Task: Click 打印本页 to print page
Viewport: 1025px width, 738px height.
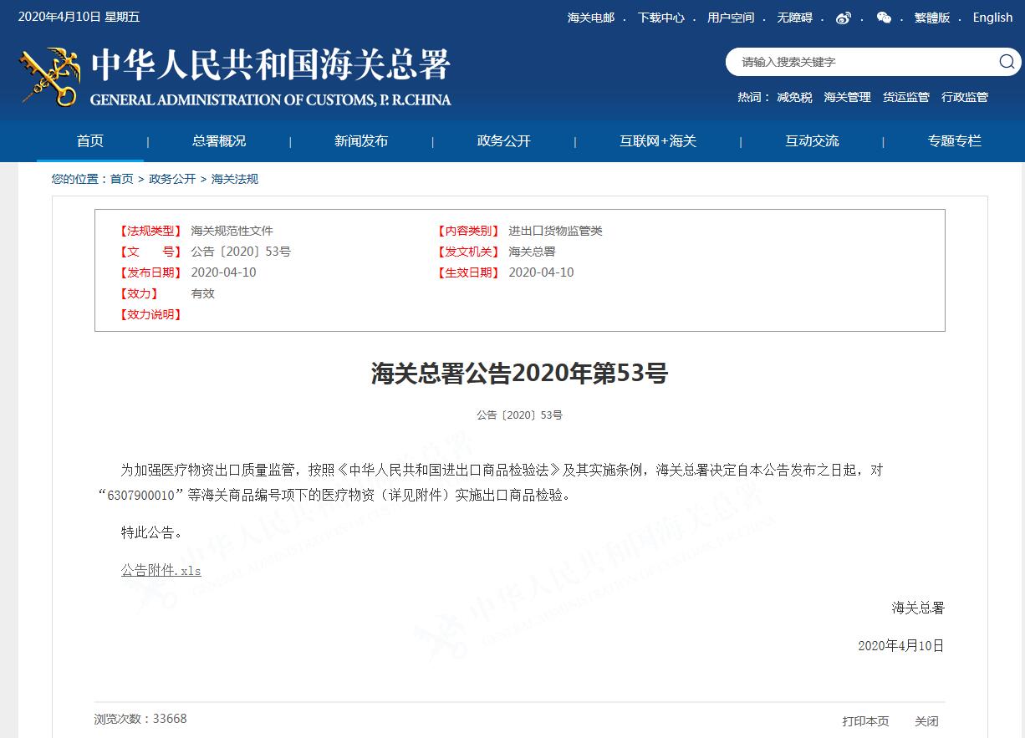Action: coord(865,720)
